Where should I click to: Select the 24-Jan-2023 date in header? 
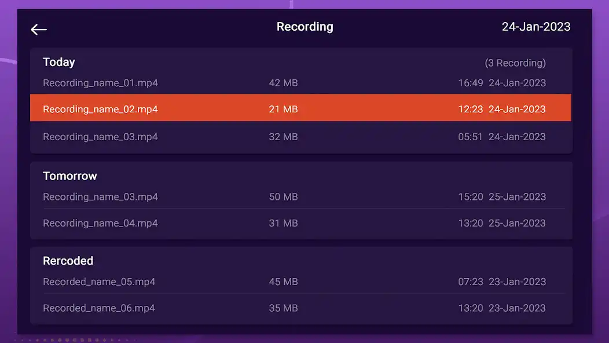pyautogui.click(x=535, y=26)
